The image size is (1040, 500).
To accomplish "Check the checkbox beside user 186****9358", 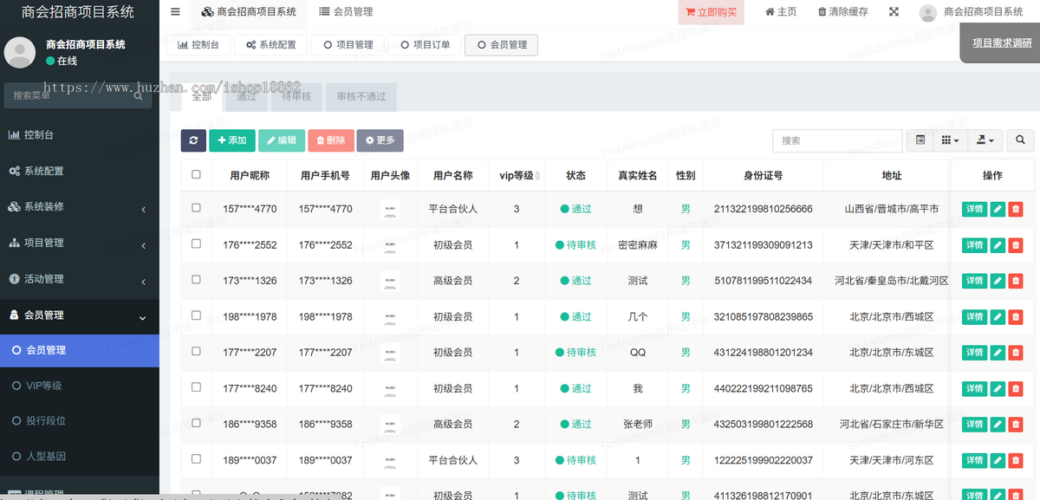I will [x=197, y=424].
